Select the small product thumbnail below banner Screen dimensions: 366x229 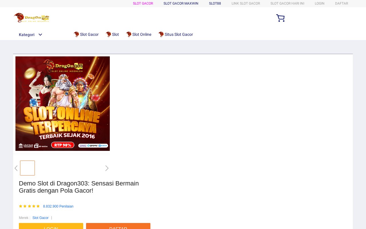click(27, 168)
